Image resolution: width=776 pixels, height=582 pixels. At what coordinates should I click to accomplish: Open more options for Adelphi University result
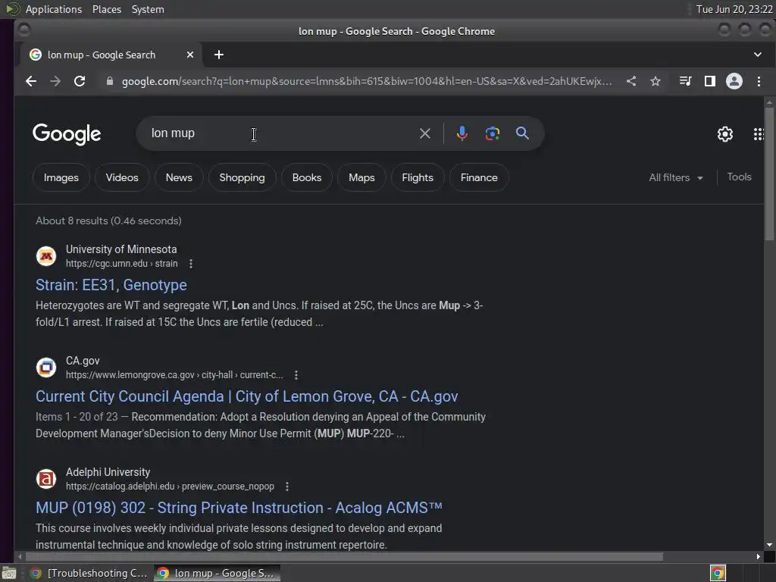287,487
